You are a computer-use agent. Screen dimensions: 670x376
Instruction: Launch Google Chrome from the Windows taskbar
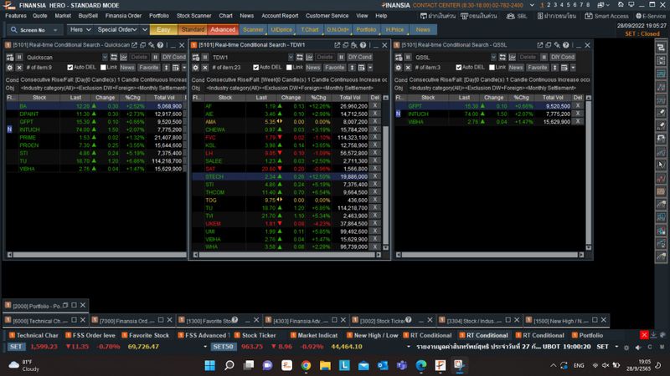[306, 365]
